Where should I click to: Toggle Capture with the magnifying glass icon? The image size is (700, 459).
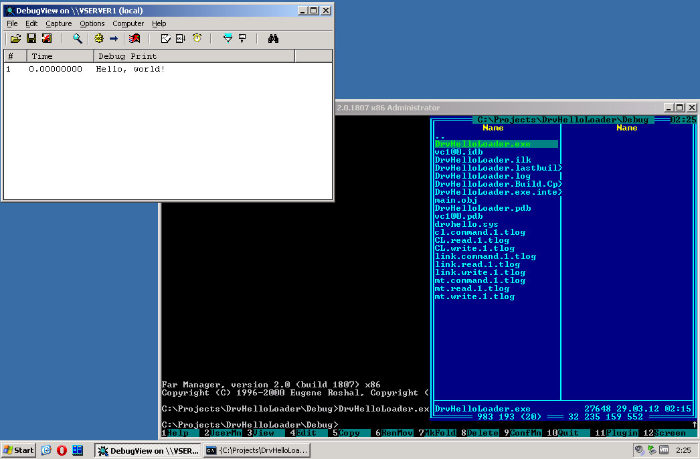[x=78, y=39]
